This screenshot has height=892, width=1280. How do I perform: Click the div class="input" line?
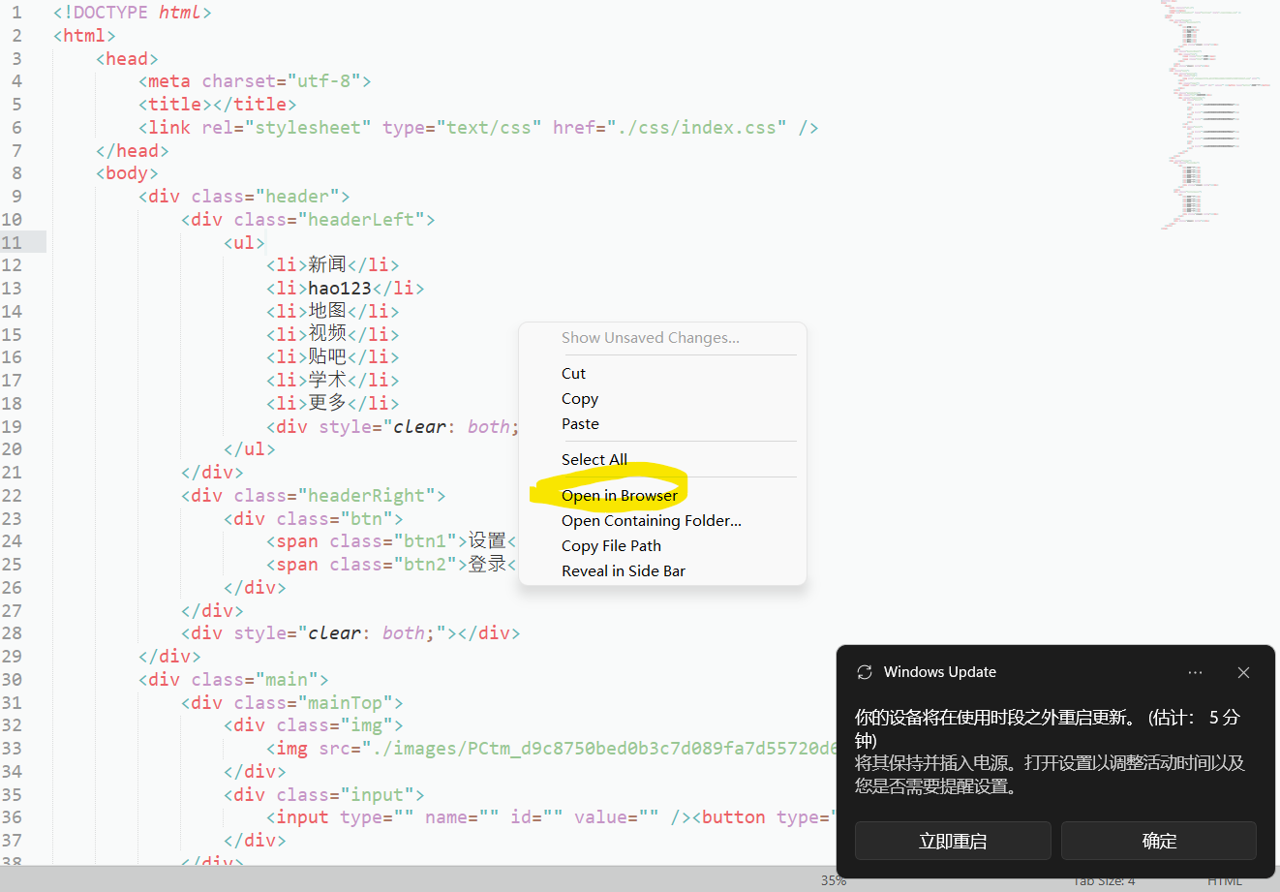[324, 794]
